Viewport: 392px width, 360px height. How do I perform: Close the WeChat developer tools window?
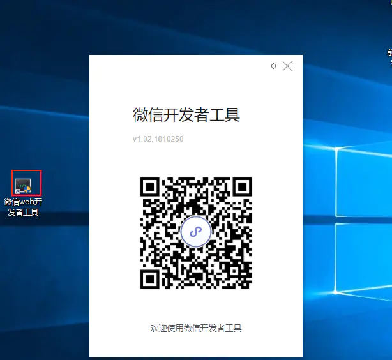point(287,66)
